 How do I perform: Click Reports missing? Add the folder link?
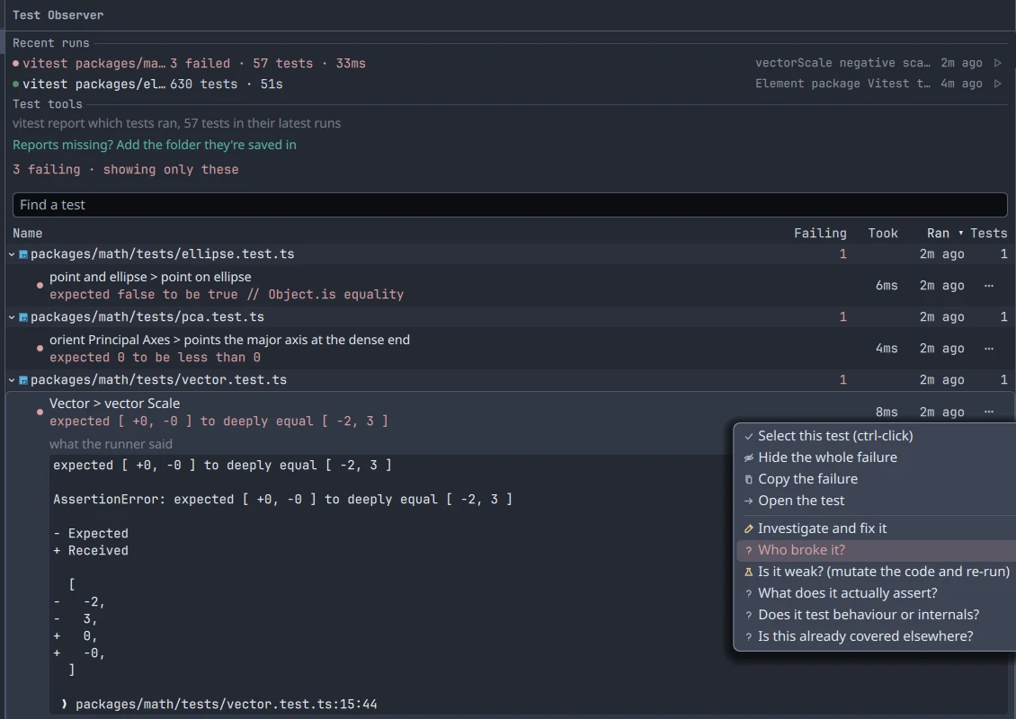point(155,145)
